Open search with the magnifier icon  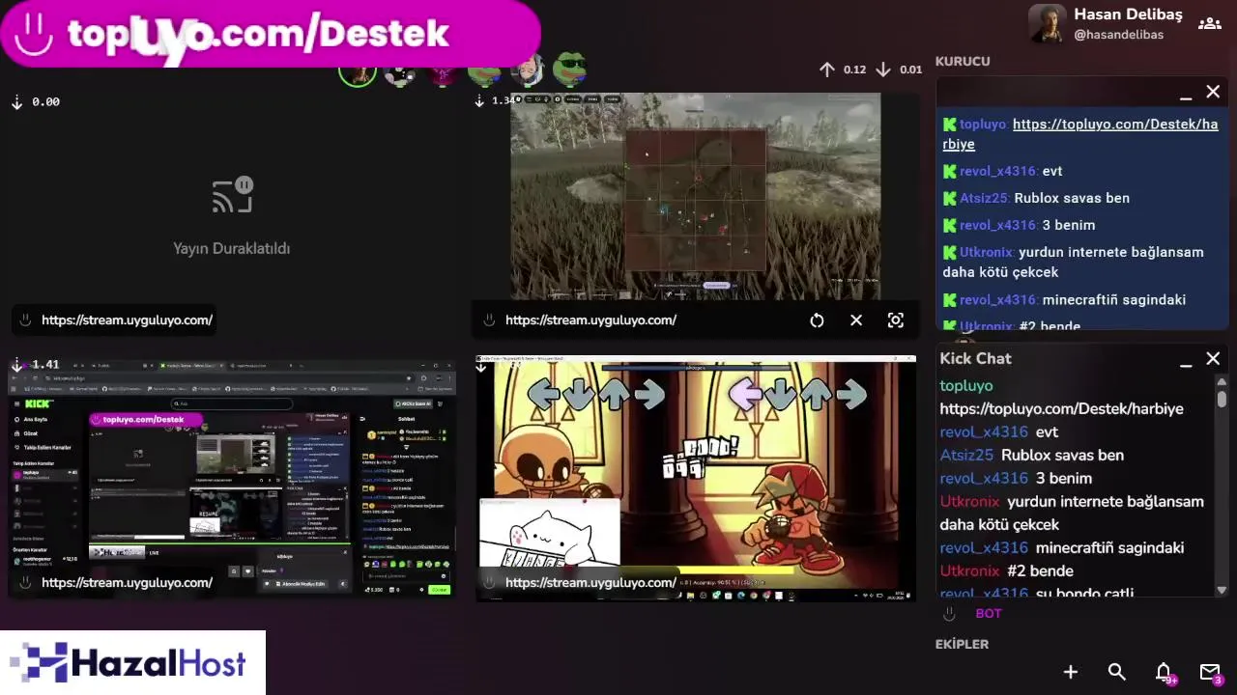pos(1117,672)
